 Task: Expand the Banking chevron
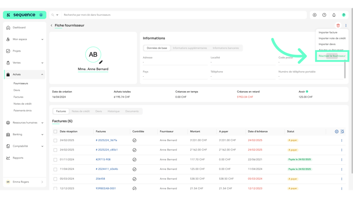[x=42, y=135]
